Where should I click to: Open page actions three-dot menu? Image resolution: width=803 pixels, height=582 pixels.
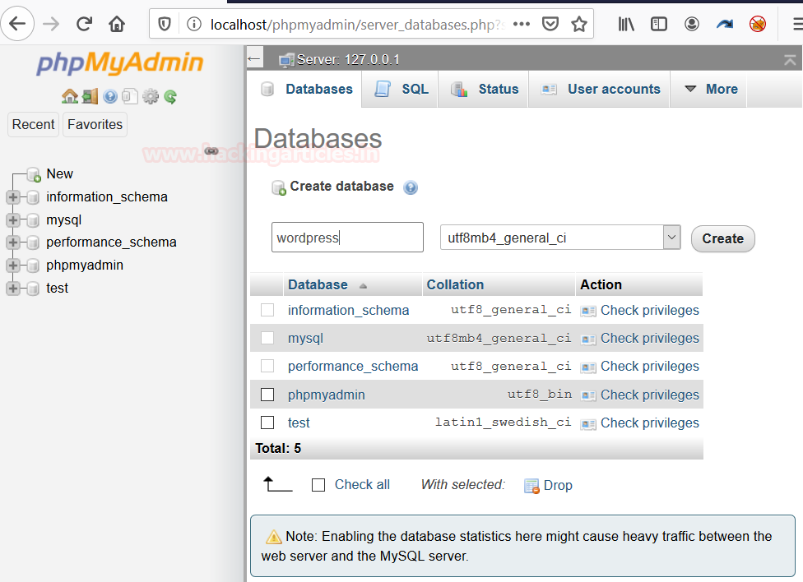pyautogui.click(x=522, y=24)
